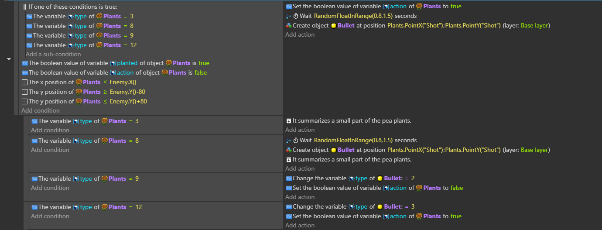This screenshot has width=602, height=230.
Task: Click 'Add action' under the top Create Bullet action
Action: tap(300, 35)
